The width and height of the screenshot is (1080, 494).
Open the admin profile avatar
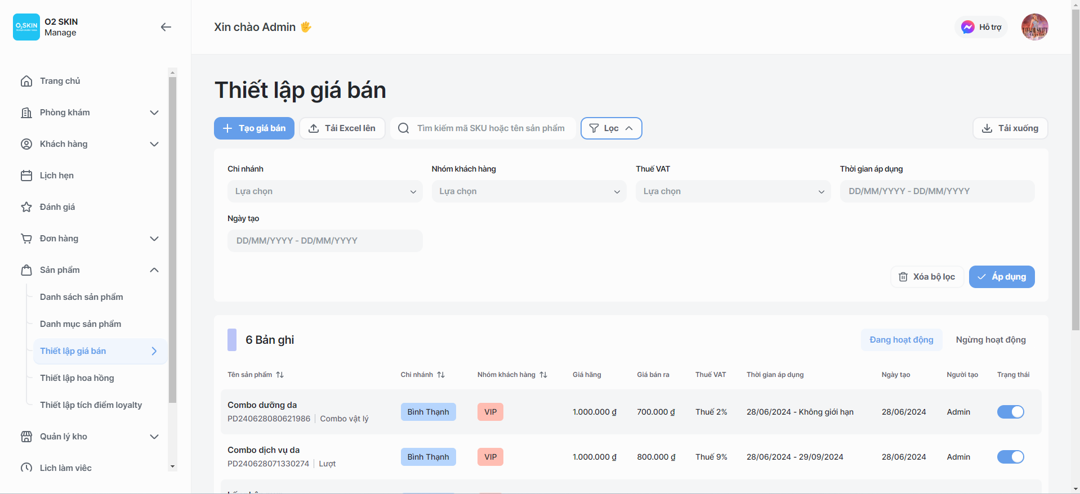1034,27
